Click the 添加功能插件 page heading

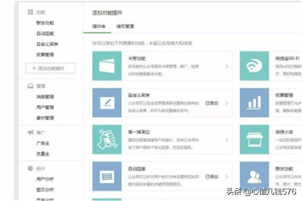107,13
